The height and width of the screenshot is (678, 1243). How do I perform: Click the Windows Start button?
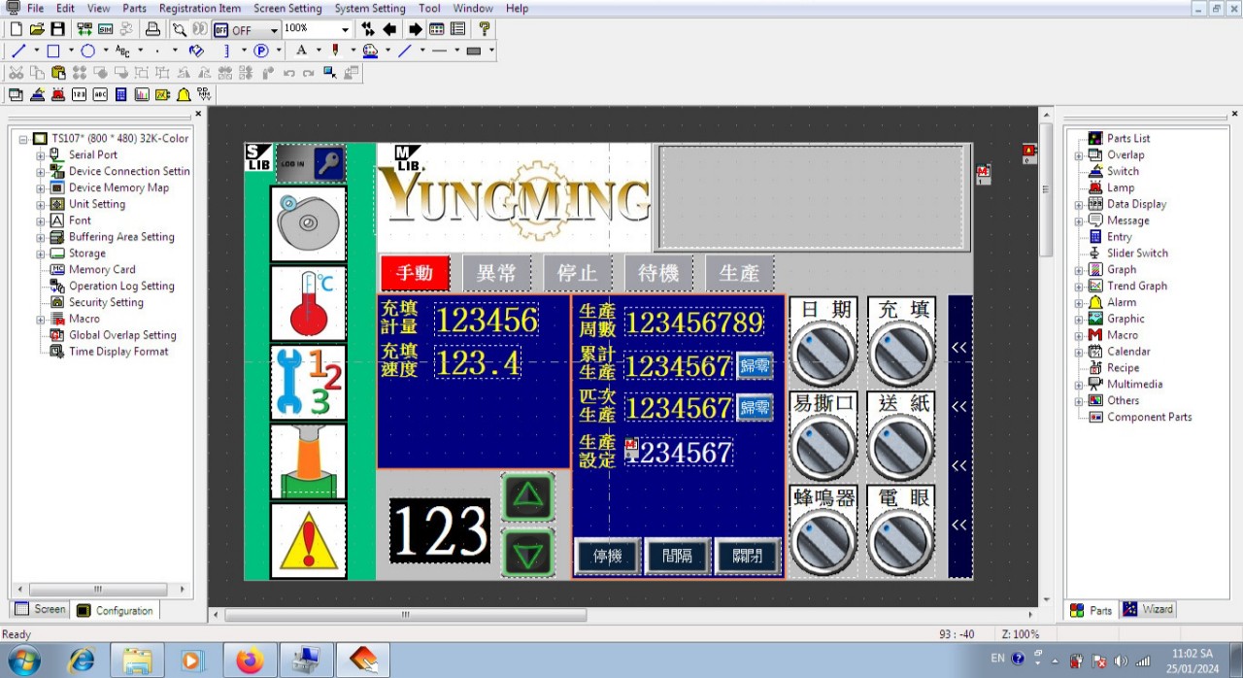point(23,661)
